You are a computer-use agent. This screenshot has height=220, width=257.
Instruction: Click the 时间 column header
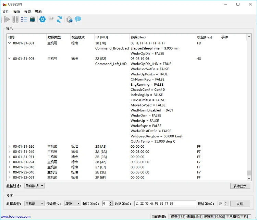point(27,37)
